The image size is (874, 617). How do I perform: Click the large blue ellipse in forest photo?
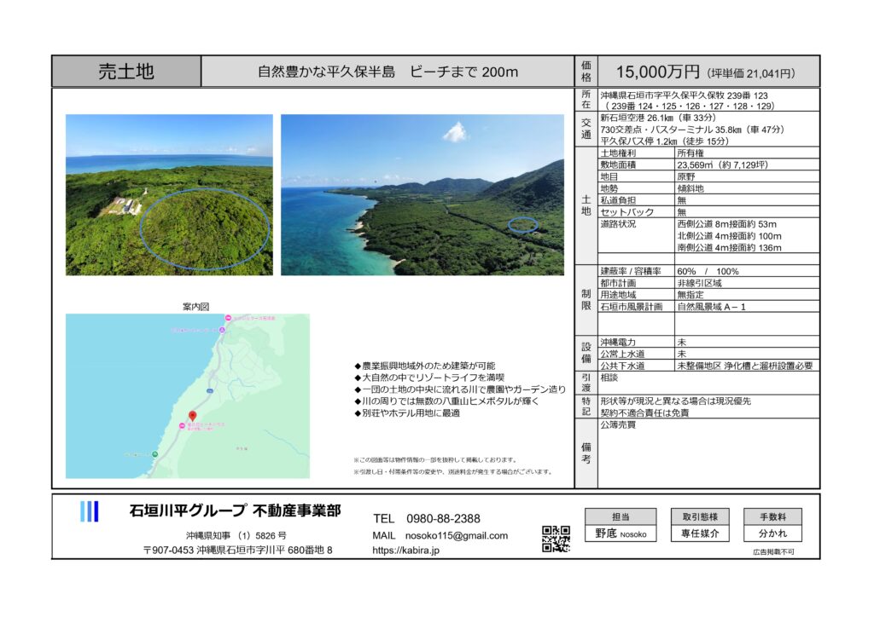click(204, 229)
